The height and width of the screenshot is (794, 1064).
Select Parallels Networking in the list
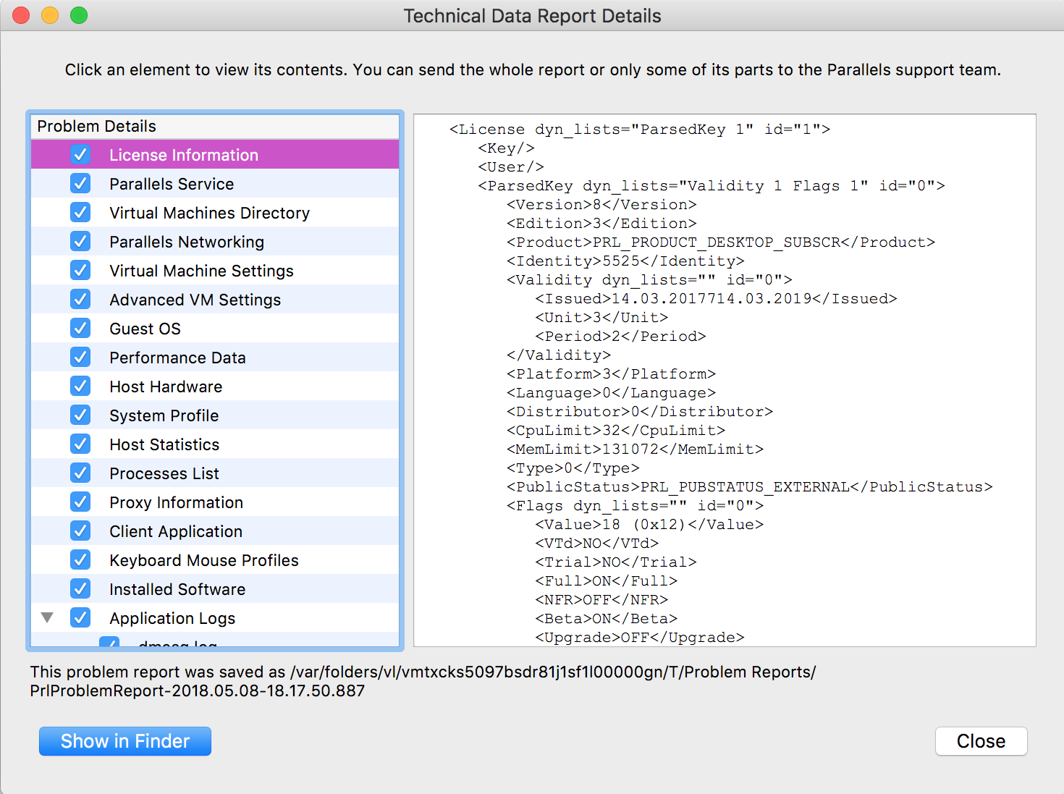pos(187,242)
